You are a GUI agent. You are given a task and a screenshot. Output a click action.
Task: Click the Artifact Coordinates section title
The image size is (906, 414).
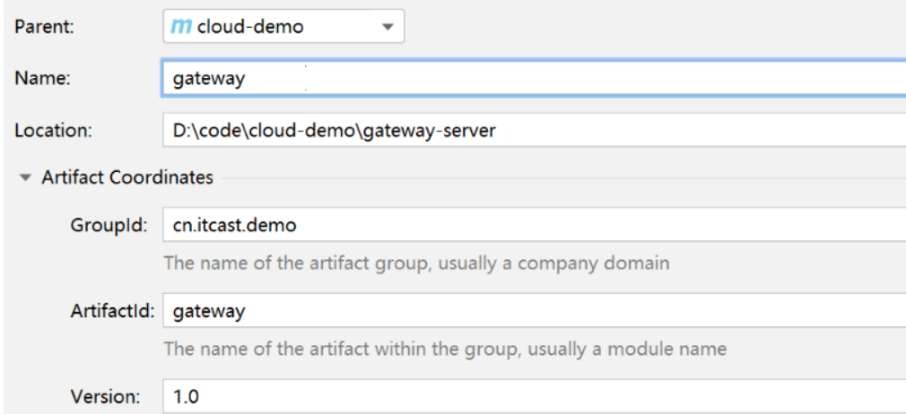coord(127,177)
